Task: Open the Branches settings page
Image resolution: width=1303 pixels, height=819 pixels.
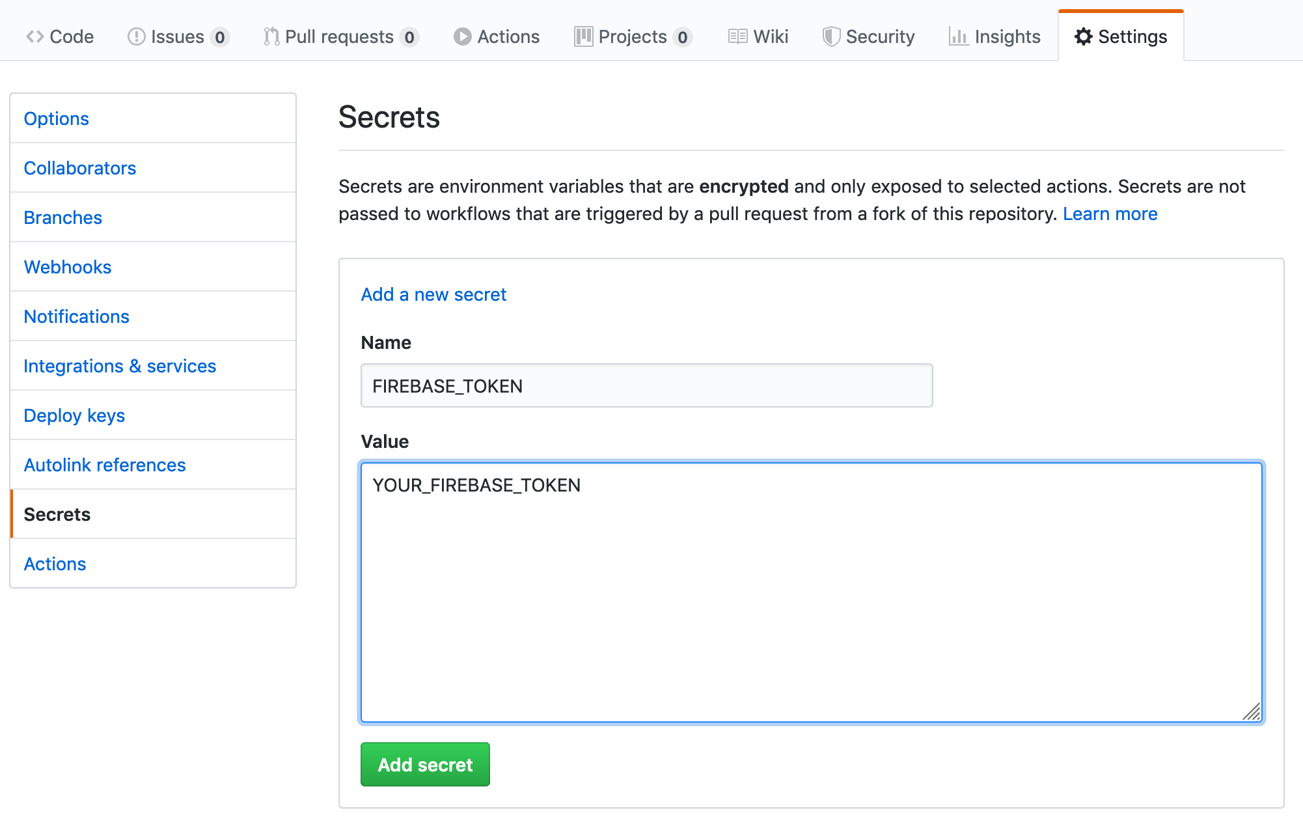Action: [x=62, y=217]
